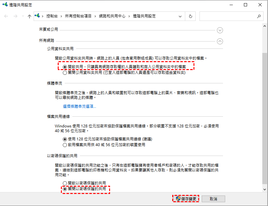Click the 儲存變更 button
Viewport: 268px width, 206px height.
coord(186,199)
